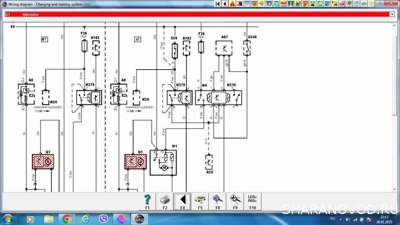
Task: Click the F9 ground point search icon
Action: [235, 202]
